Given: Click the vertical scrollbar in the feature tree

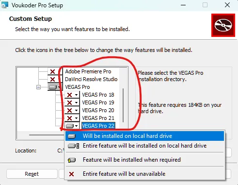Looking at the screenshot, I should pos(123,105).
